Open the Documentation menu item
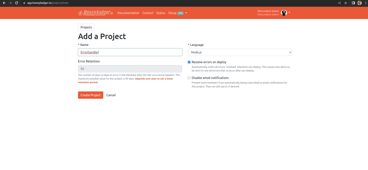Image resolution: width=368 pixels, height=170 pixels. pyautogui.click(x=128, y=13)
